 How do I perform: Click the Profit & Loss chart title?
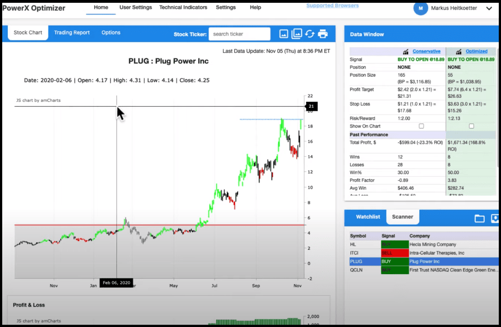tap(29, 305)
